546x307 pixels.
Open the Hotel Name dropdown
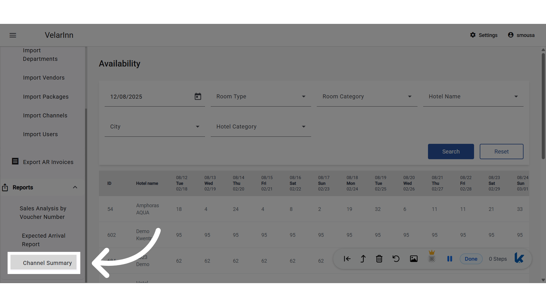click(473, 97)
